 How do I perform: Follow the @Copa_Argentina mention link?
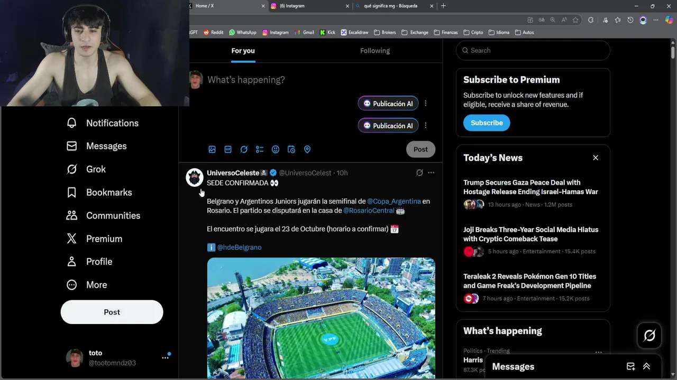pos(394,201)
